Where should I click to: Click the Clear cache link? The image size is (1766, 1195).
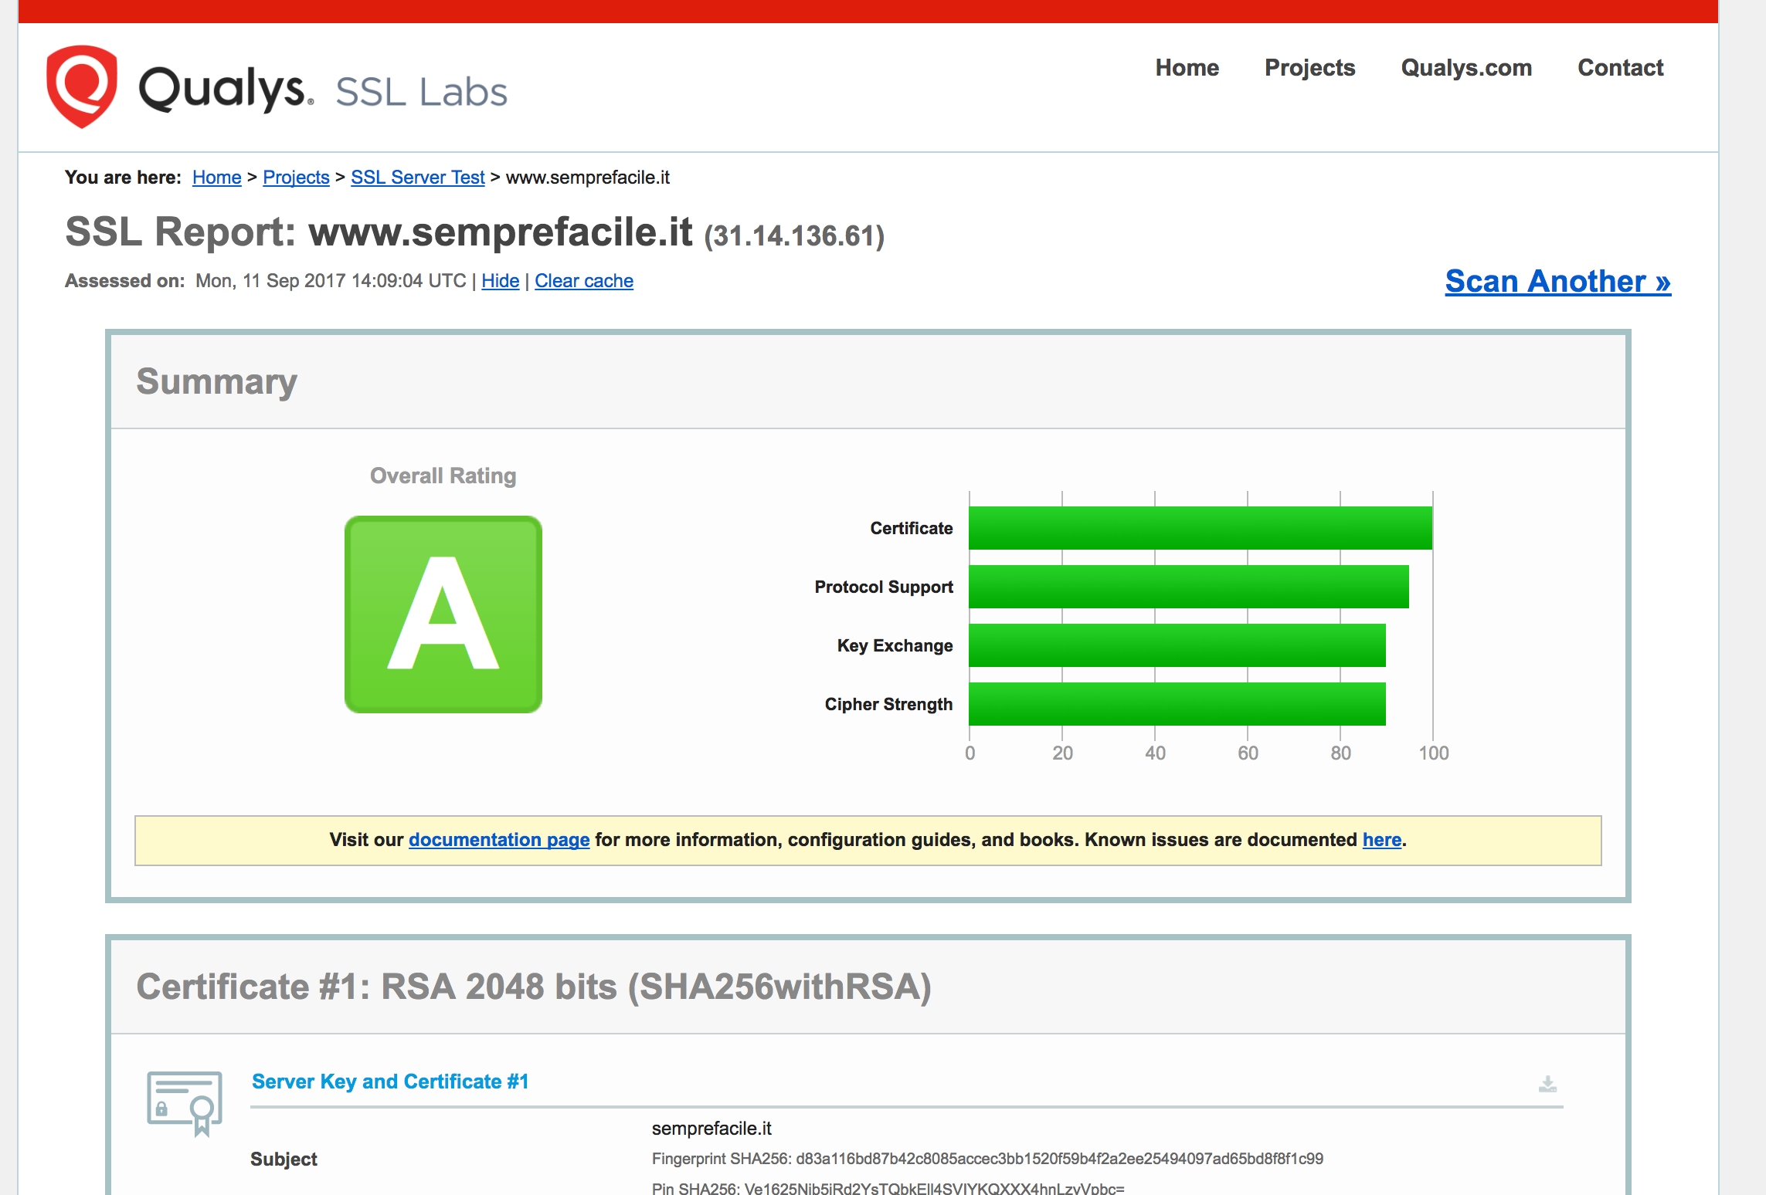584,281
